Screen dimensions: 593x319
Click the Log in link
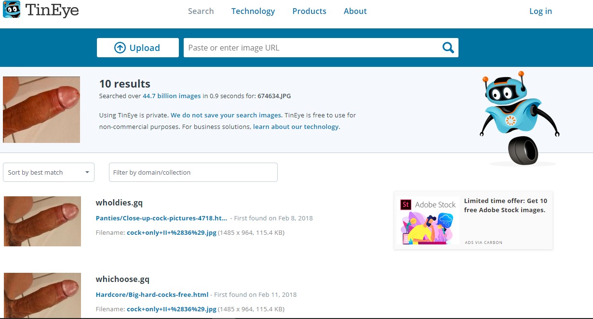coord(540,11)
